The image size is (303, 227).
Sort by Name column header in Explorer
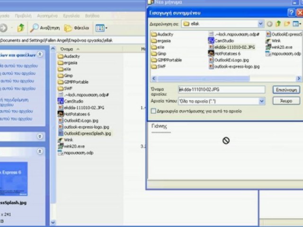pyautogui.click(x=89, y=49)
